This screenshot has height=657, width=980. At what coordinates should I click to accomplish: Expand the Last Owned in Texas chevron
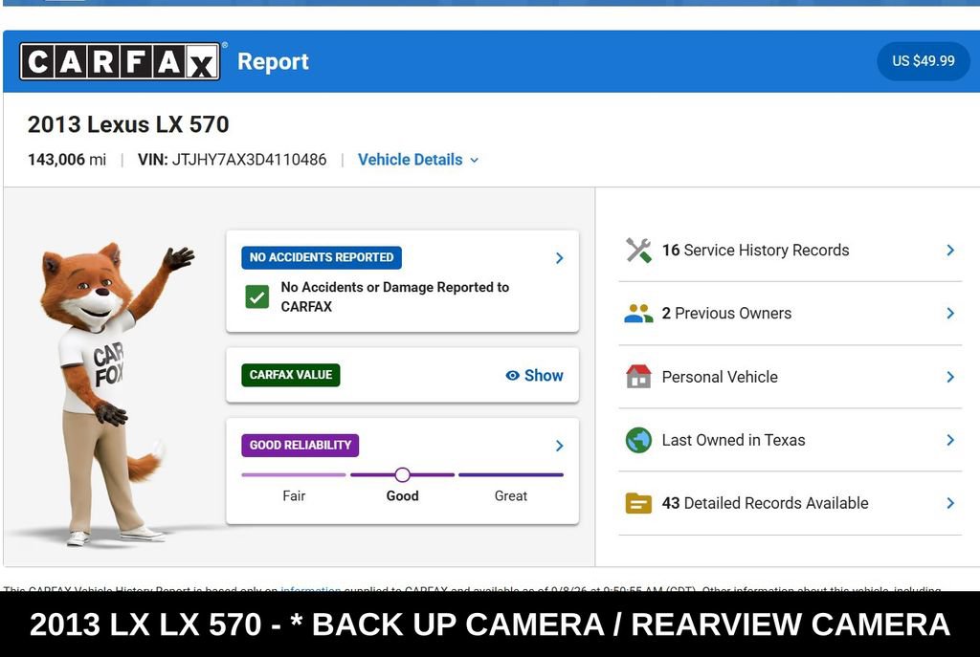click(950, 440)
